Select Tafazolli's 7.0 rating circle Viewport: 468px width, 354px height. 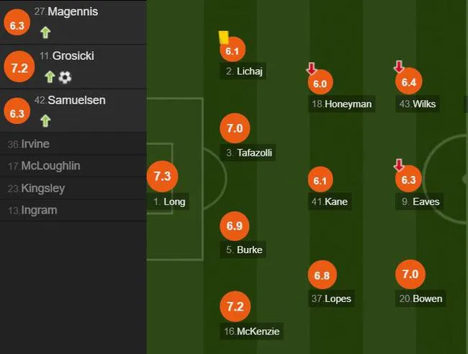coord(235,128)
